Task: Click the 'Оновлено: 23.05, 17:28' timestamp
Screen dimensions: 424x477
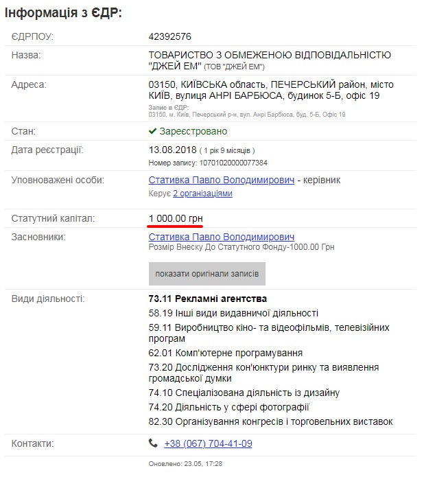Action: click(x=185, y=464)
